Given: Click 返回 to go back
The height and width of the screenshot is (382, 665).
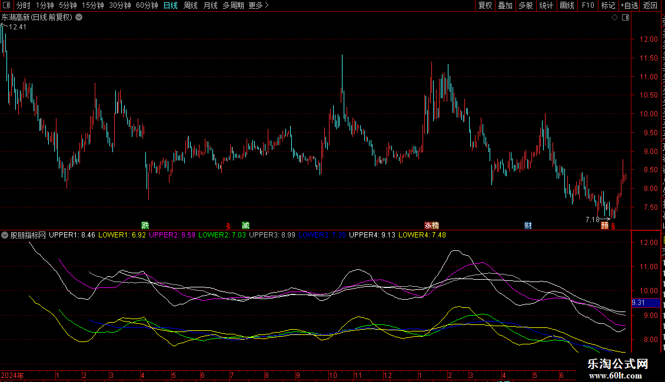Looking at the screenshot, I should tap(650, 5).
